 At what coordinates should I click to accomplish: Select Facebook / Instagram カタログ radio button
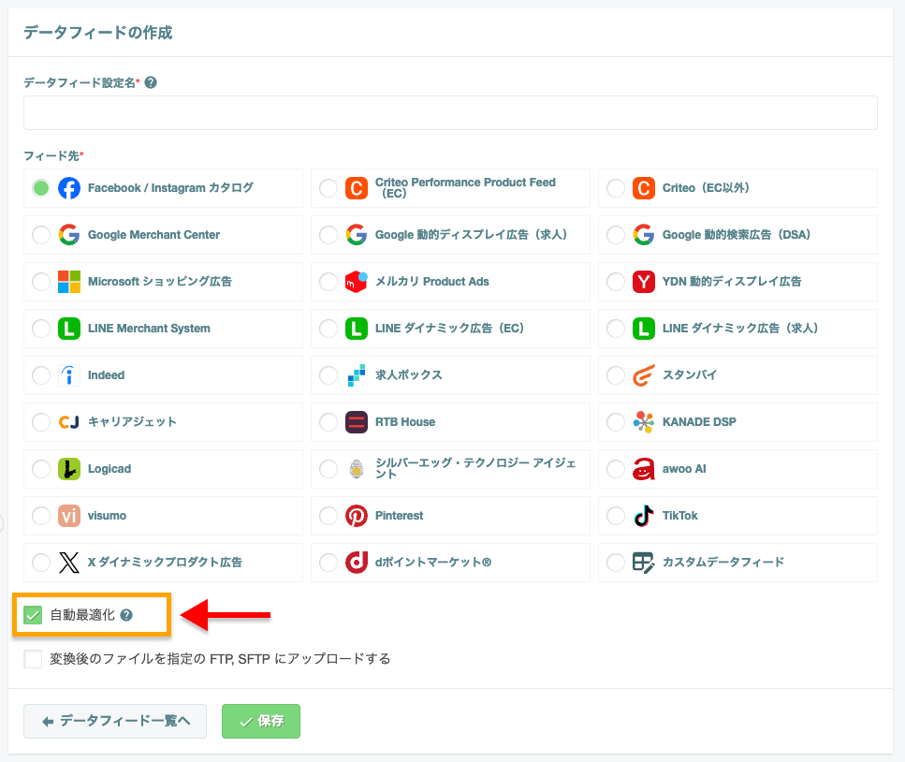41,188
